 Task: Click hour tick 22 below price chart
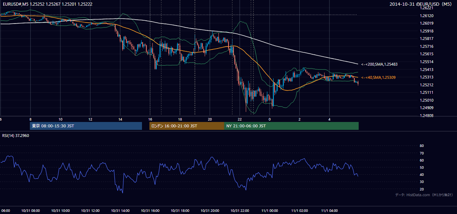[240, 119]
